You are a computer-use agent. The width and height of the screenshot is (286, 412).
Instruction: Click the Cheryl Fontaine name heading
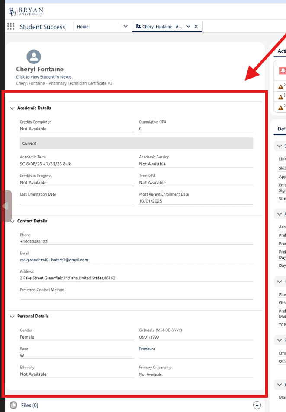click(x=40, y=69)
